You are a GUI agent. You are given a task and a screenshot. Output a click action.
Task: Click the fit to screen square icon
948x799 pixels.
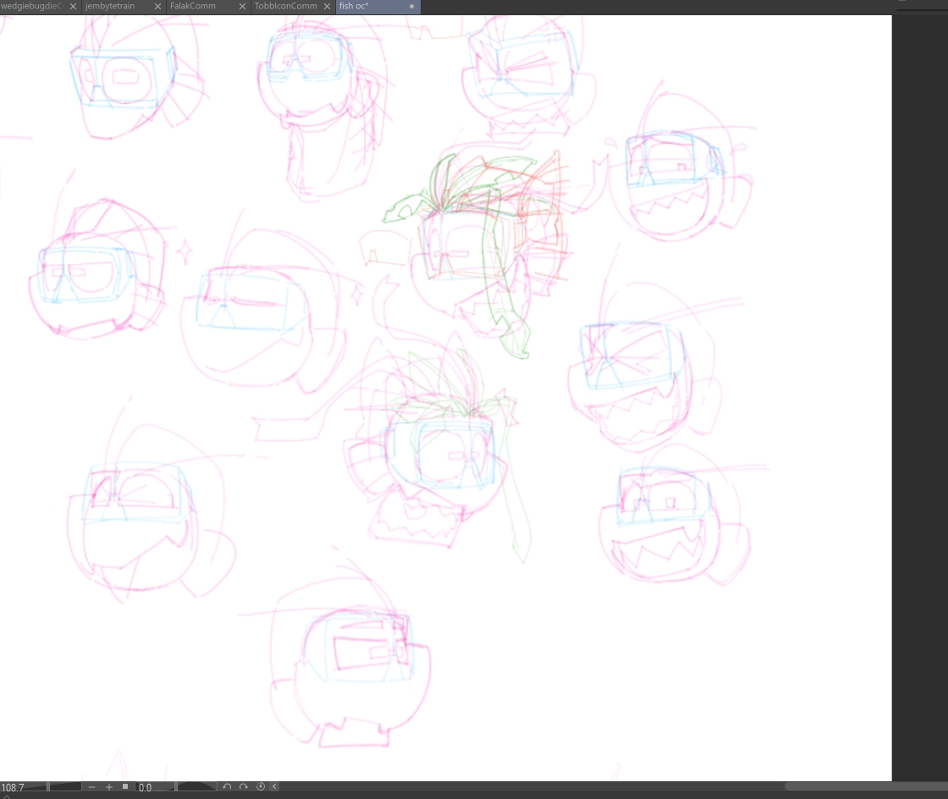point(125,787)
